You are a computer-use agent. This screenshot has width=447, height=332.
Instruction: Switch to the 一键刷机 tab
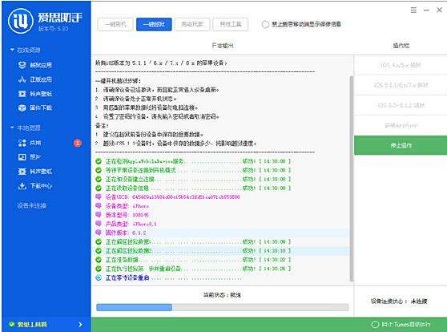point(115,24)
